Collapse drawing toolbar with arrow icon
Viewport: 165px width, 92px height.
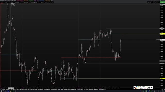tap(134, 87)
